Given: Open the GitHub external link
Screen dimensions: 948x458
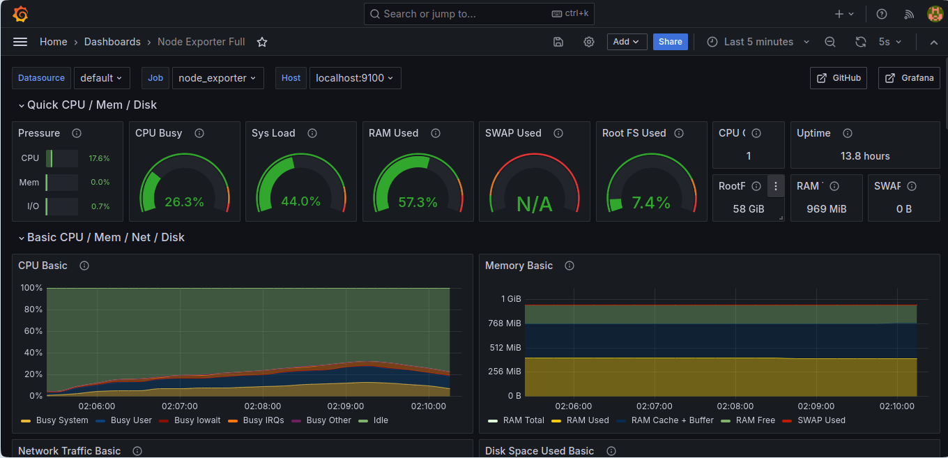Looking at the screenshot, I should [x=839, y=78].
